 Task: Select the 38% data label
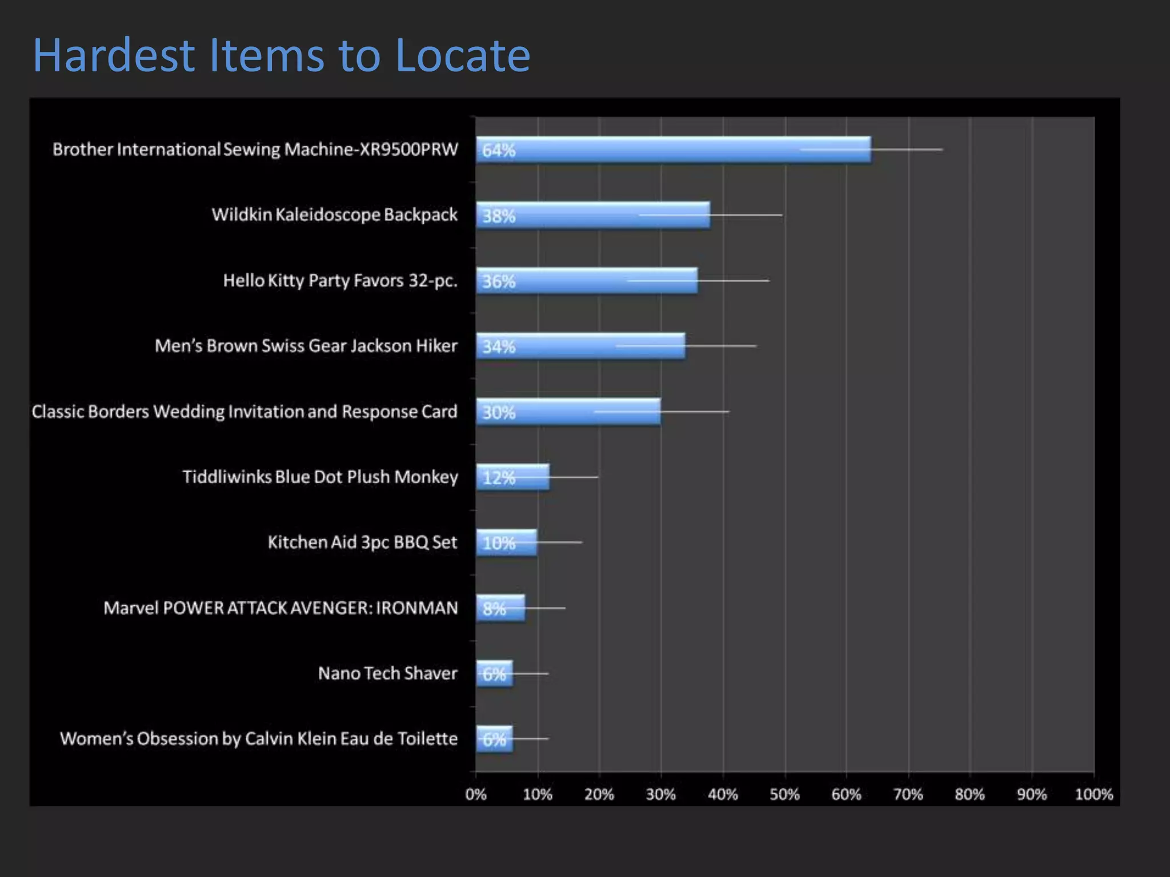[x=499, y=216]
